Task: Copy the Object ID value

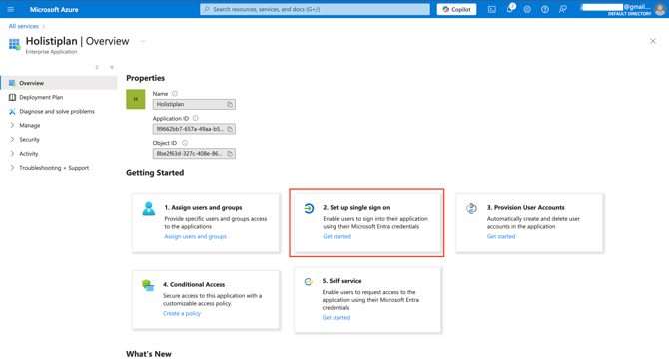Action: click(230, 154)
